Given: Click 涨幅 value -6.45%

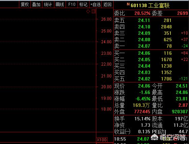Looking at the screenshot, I should [x=143, y=99].
